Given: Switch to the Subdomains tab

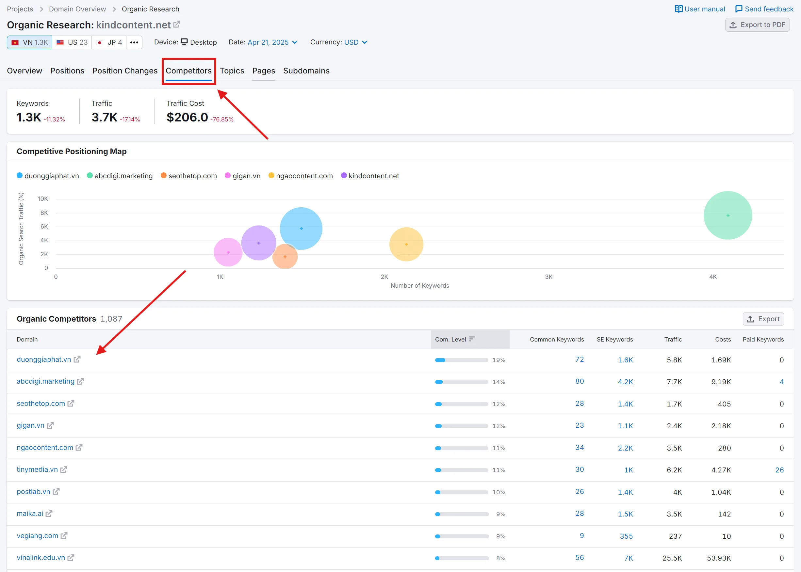Looking at the screenshot, I should click(x=306, y=71).
